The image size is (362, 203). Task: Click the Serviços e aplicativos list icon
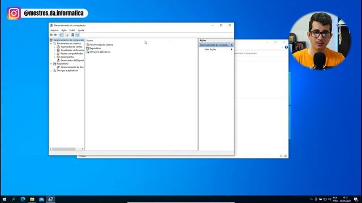[x=88, y=52]
